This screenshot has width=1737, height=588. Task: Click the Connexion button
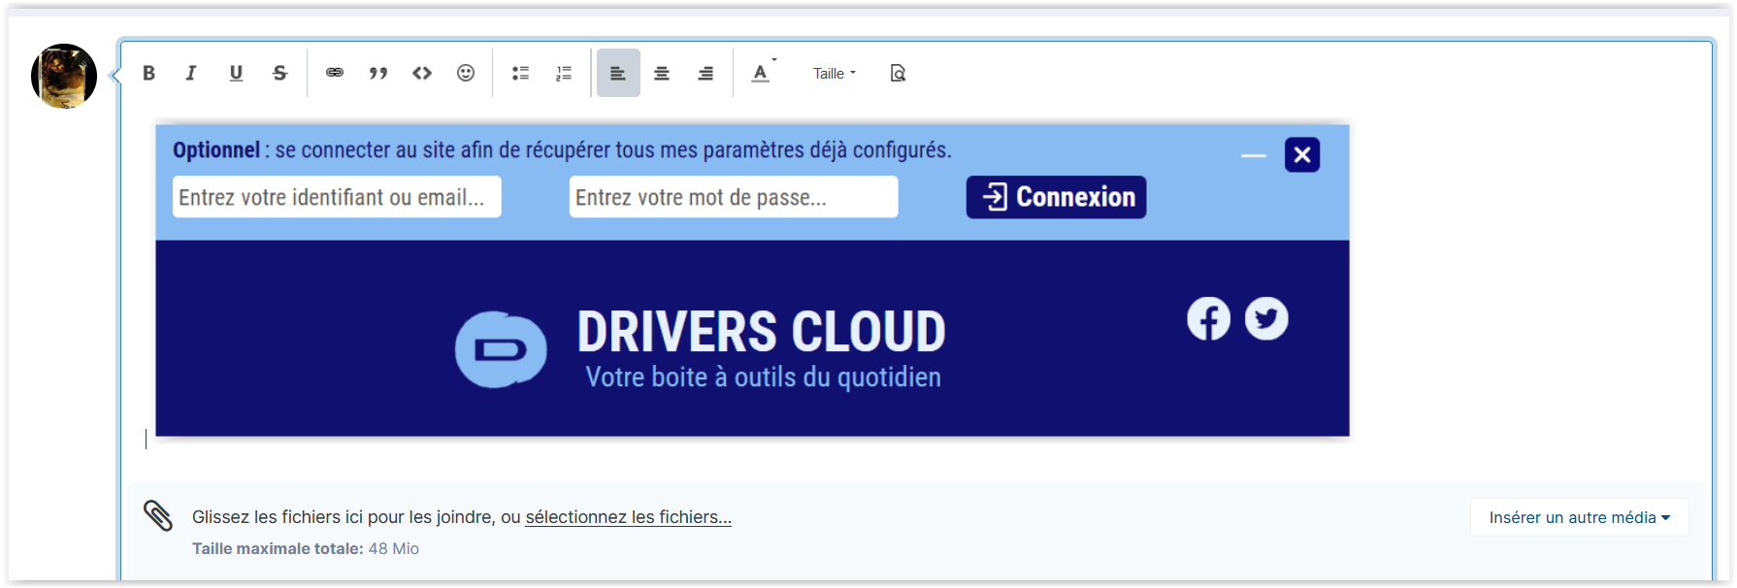(1056, 197)
